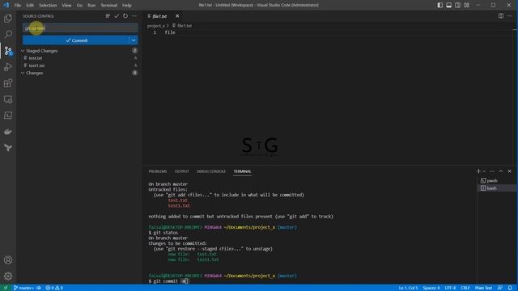Click Ln 1, Col 5 cursor position
The width and height of the screenshot is (518, 291).
pos(408,288)
